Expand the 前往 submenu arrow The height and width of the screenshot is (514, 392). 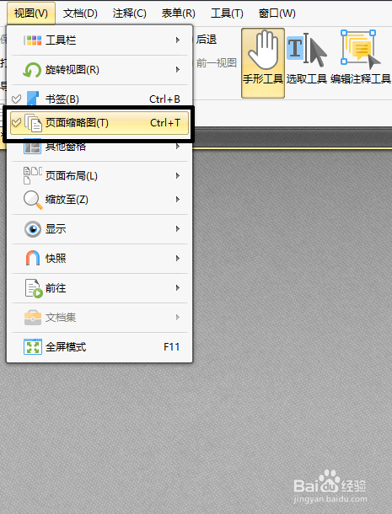[178, 288]
